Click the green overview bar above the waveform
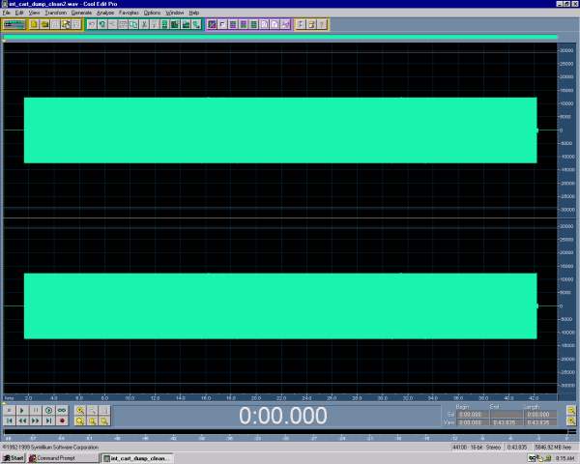 (280, 37)
